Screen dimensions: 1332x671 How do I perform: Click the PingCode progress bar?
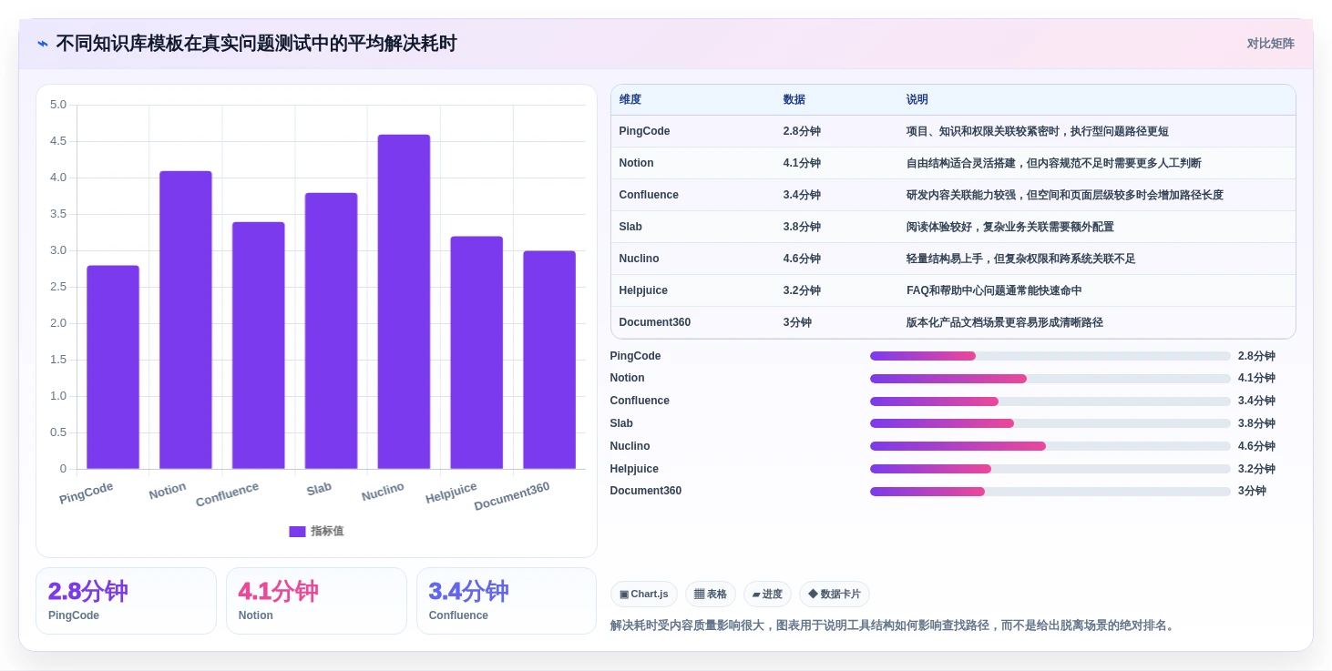tap(1050, 356)
